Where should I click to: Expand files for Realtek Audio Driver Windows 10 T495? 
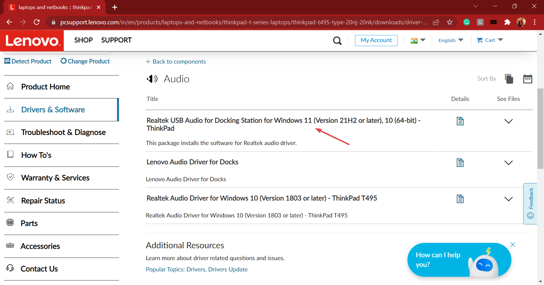point(509,199)
